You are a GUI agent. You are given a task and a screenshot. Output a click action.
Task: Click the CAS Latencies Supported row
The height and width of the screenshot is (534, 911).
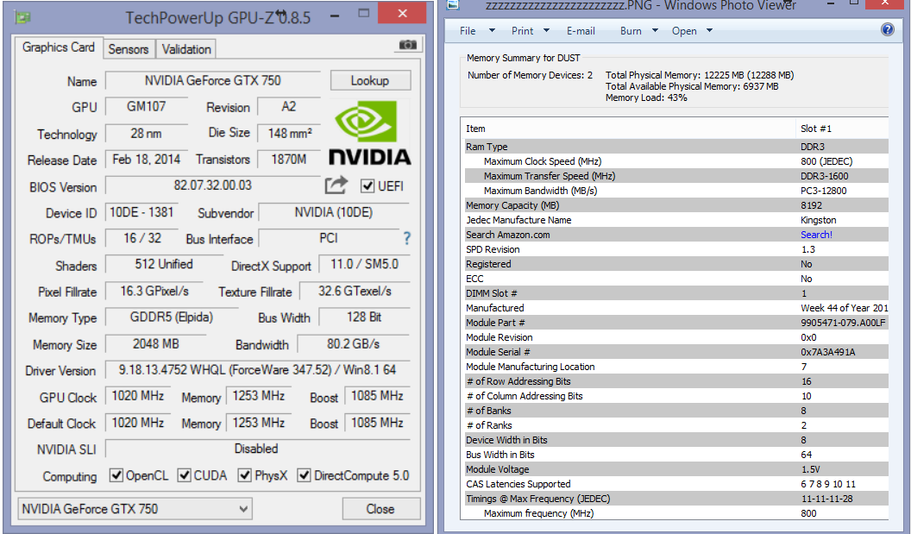tap(676, 484)
